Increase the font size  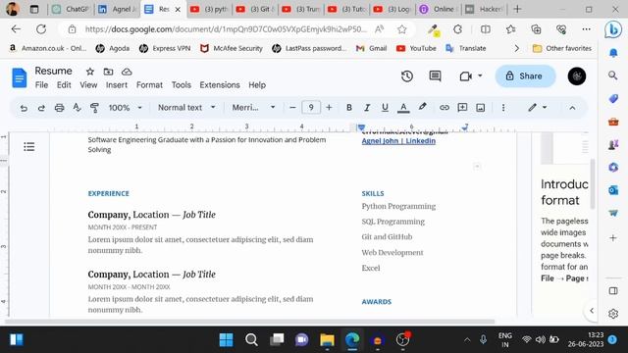[329, 107]
